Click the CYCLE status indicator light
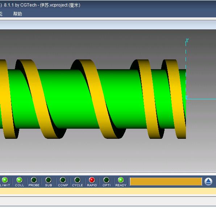 pos(78,180)
